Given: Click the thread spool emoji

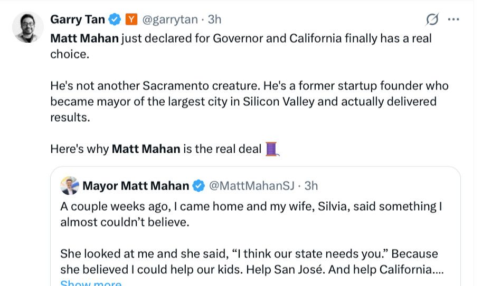Looking at the screenshot, I should click(x=271, y=149).
